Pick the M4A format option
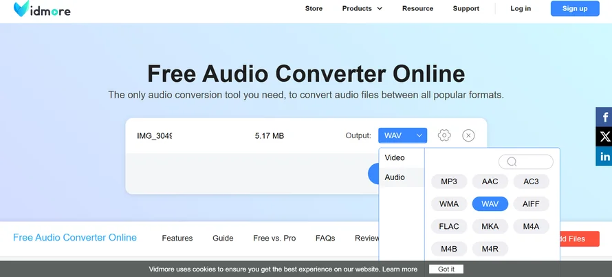Image resolution: width=612 pixels, height=277 pixels. click(x=531, y=226)
